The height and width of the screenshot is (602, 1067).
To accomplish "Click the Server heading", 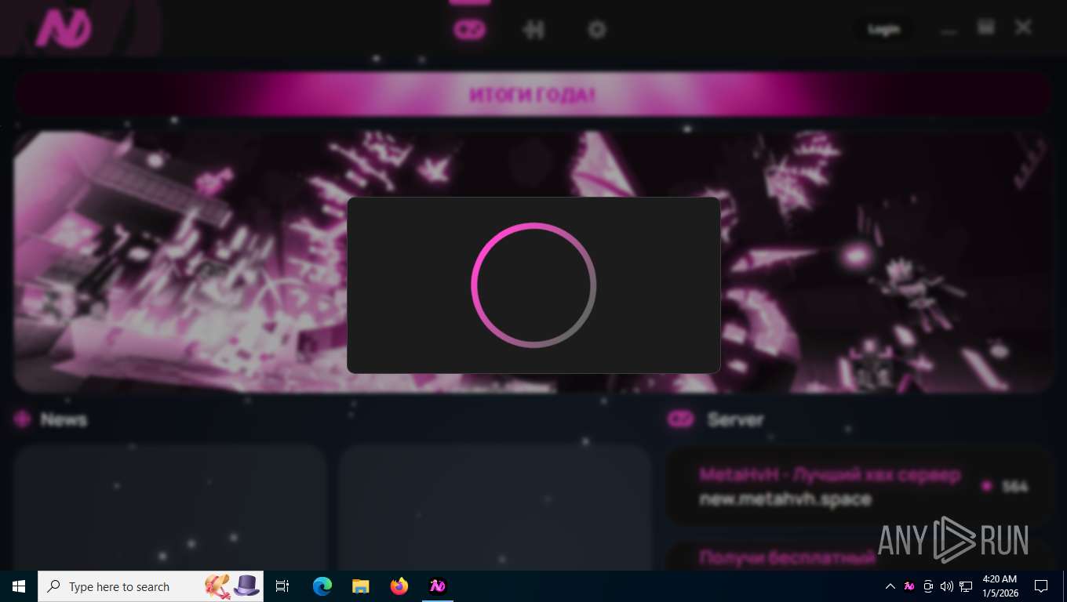I will tap(735, 419).
